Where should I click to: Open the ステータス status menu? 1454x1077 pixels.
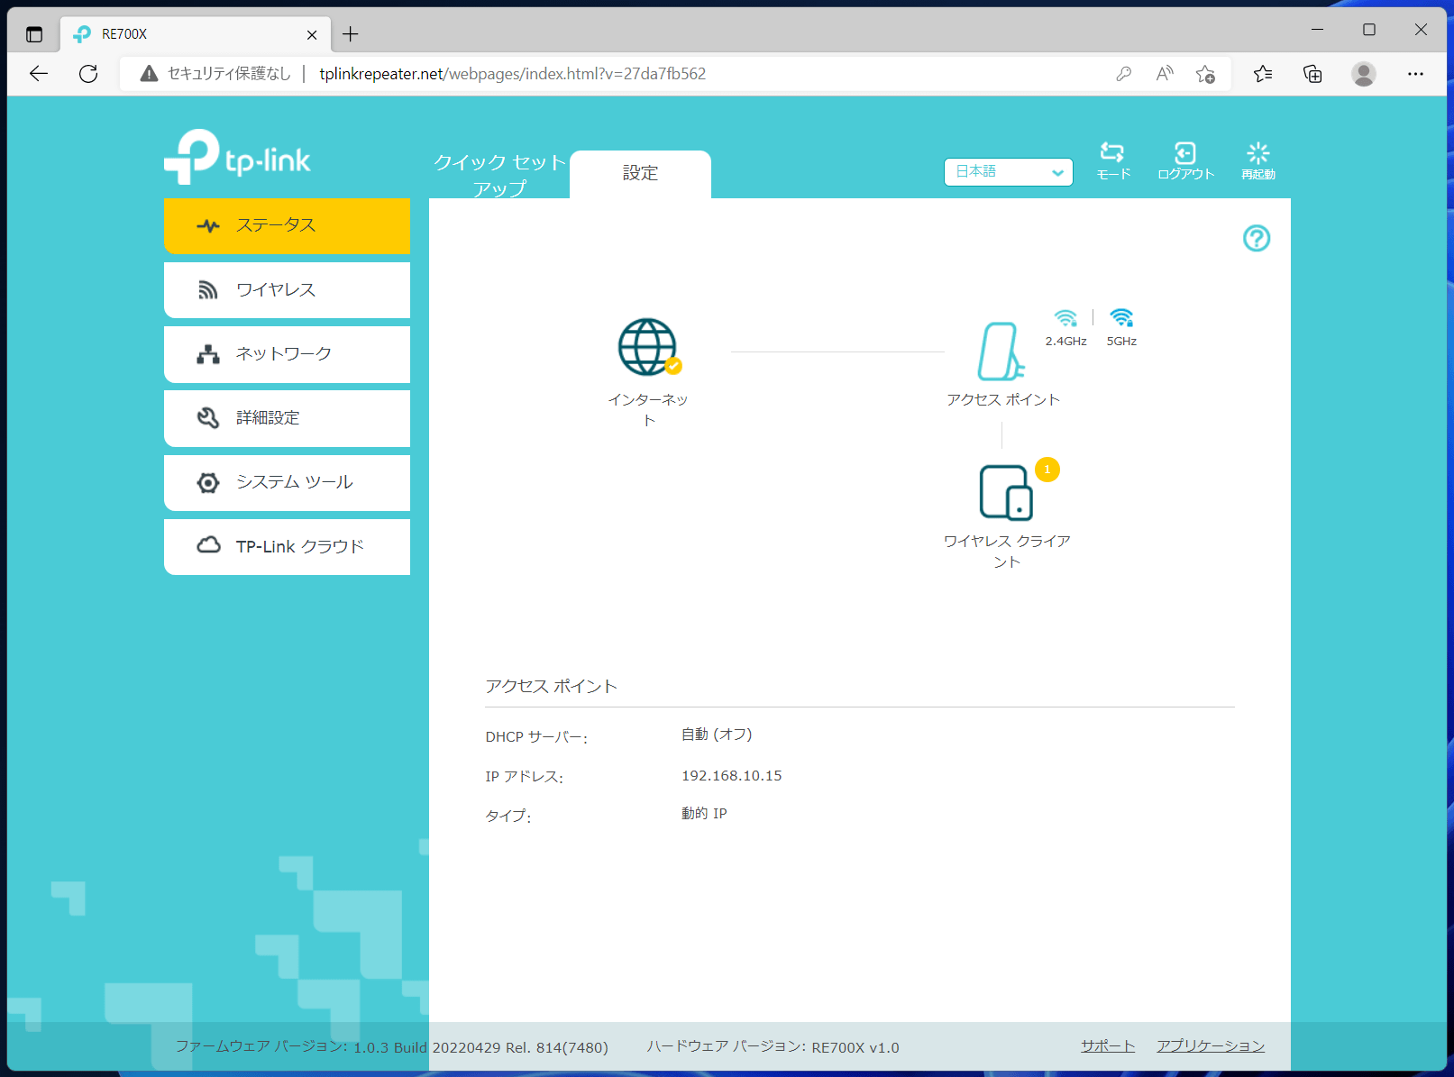click(x=287, y=225)
